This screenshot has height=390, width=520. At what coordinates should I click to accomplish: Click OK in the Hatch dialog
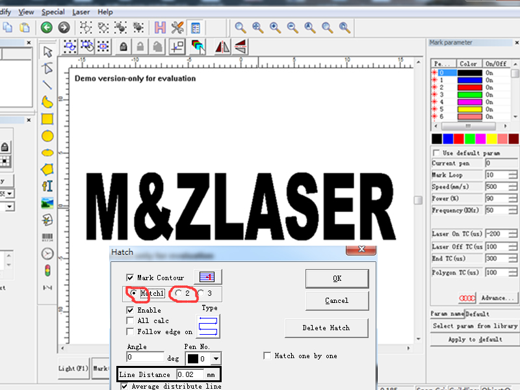(x=337, y=279)
